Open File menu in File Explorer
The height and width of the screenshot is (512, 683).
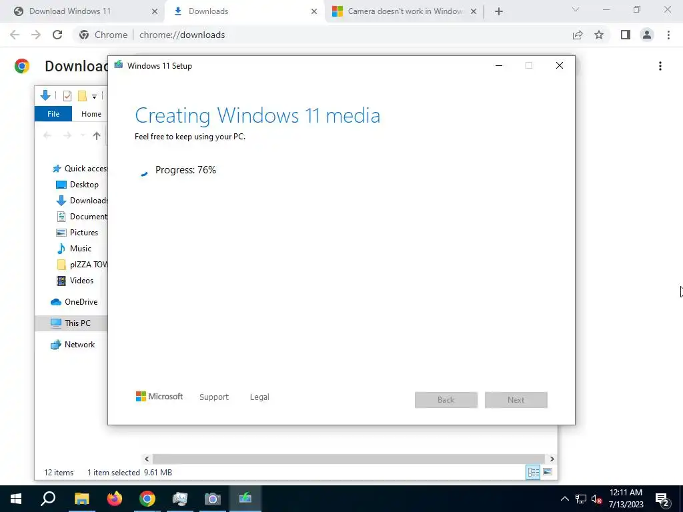(x=53, y=113)
